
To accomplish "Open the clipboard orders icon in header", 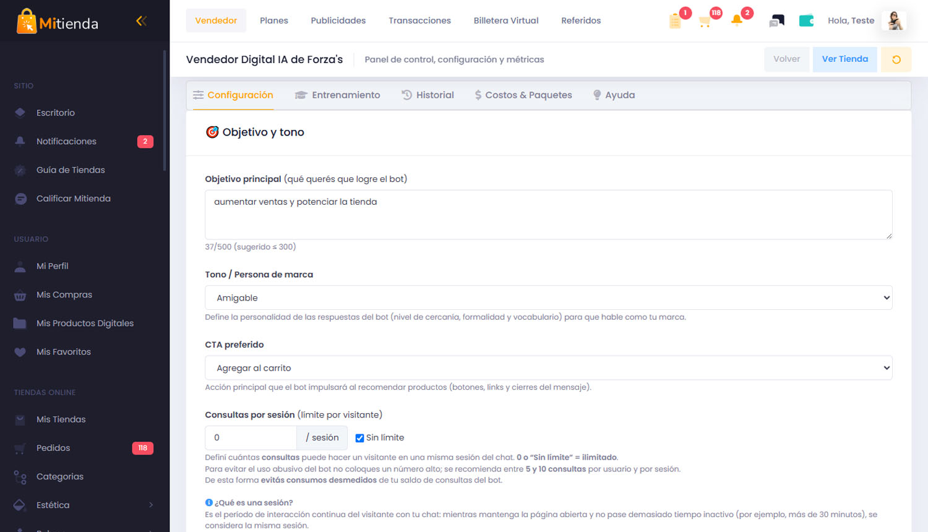I will (x=675, y=22).
